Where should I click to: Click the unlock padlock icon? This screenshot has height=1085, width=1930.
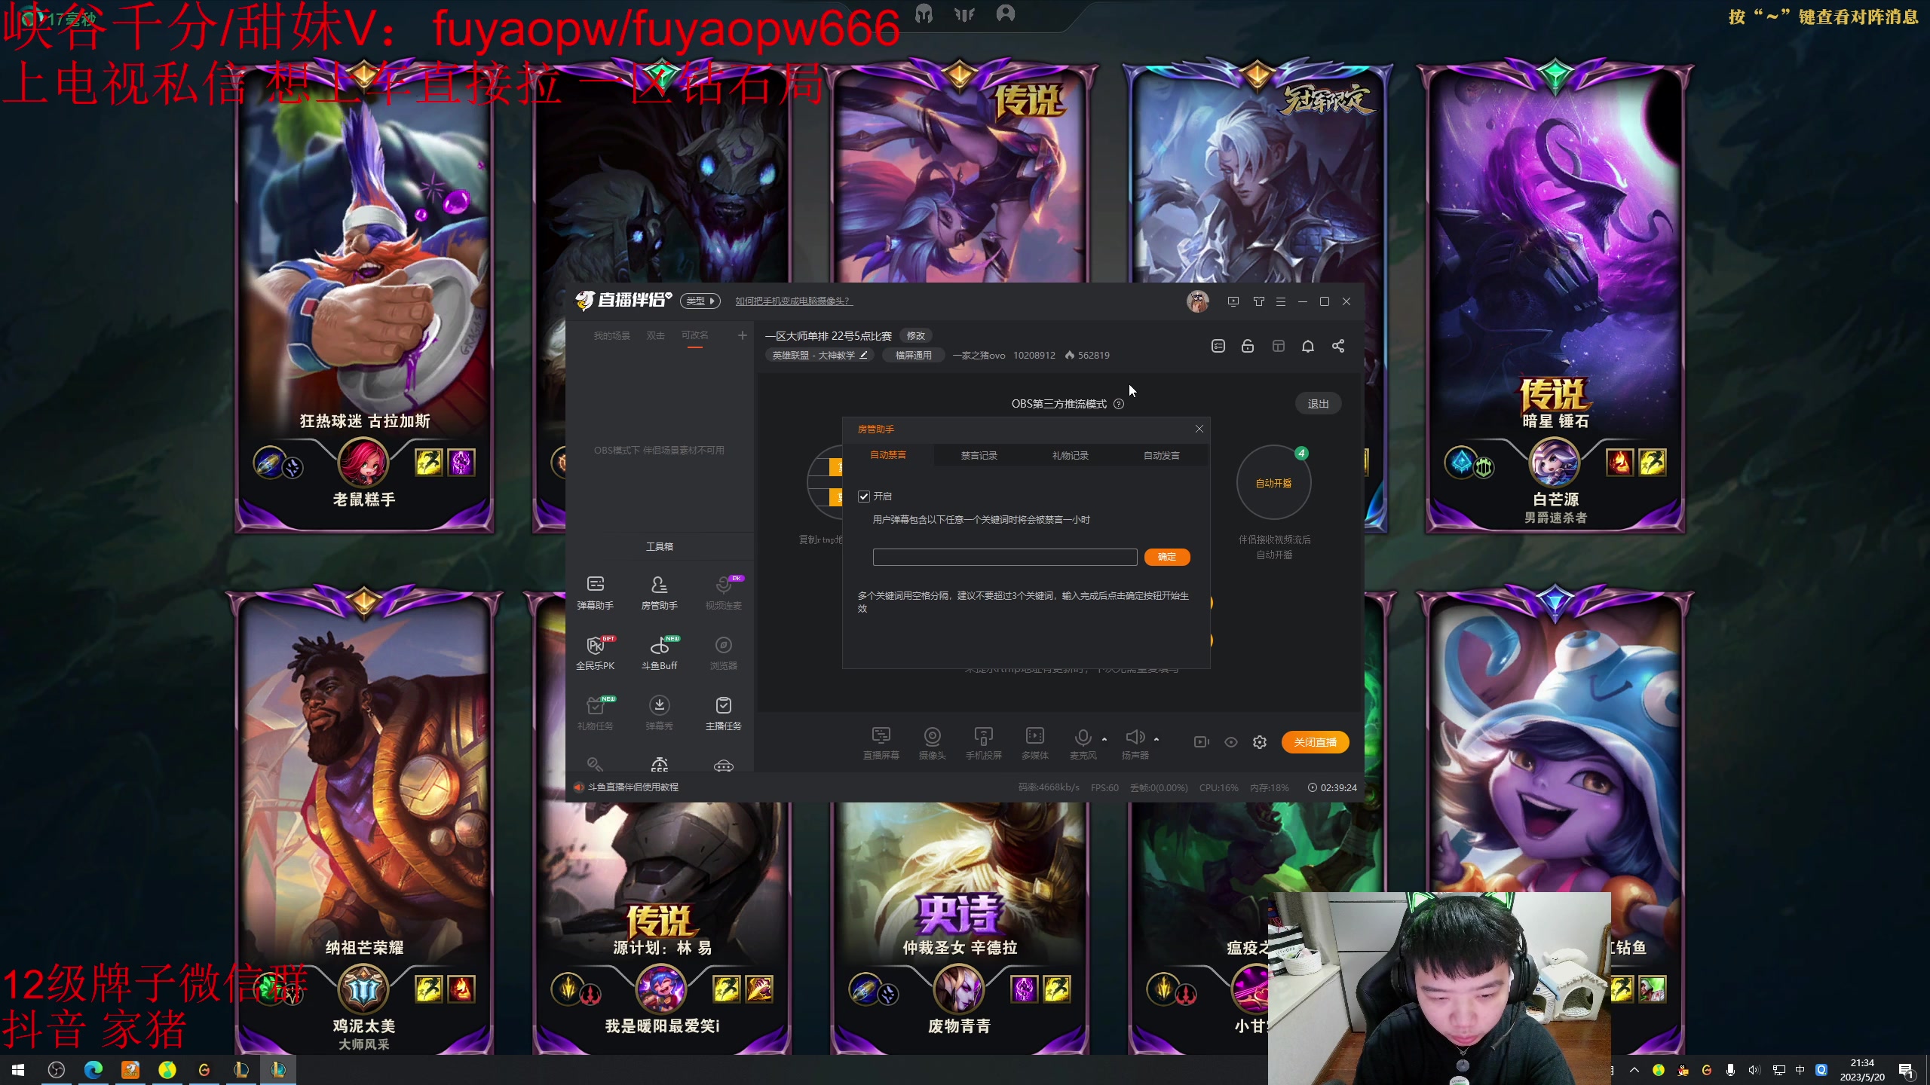pyautogui.click(x=1248, y=347)
